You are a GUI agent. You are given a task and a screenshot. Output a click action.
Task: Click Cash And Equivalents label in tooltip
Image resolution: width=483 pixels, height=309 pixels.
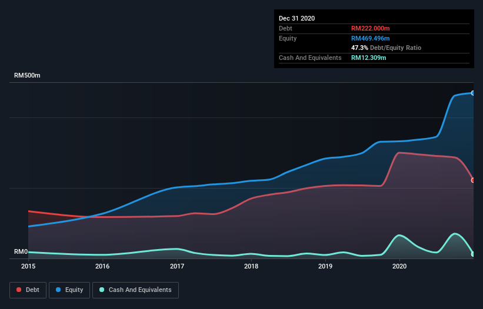pyautogui.click(x=310, y=58)
